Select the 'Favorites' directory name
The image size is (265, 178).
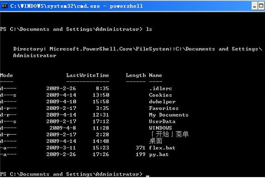tap(164, 108)
